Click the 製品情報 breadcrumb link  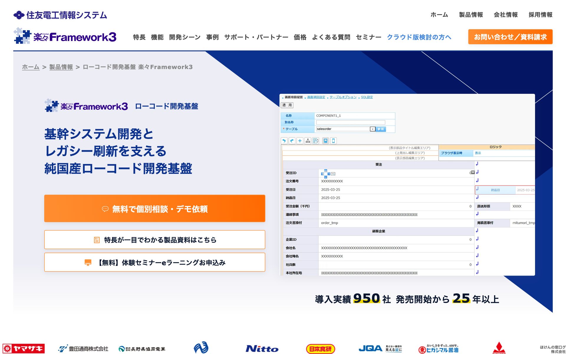pos(61,67)
